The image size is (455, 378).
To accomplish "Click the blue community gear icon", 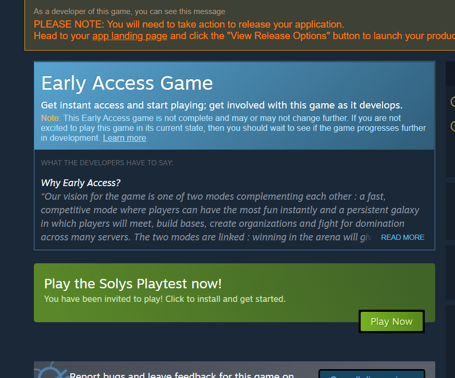I will click(x=51, y=370).
